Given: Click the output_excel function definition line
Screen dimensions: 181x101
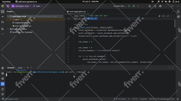Looking at the screenshot, I should (94, 27).
